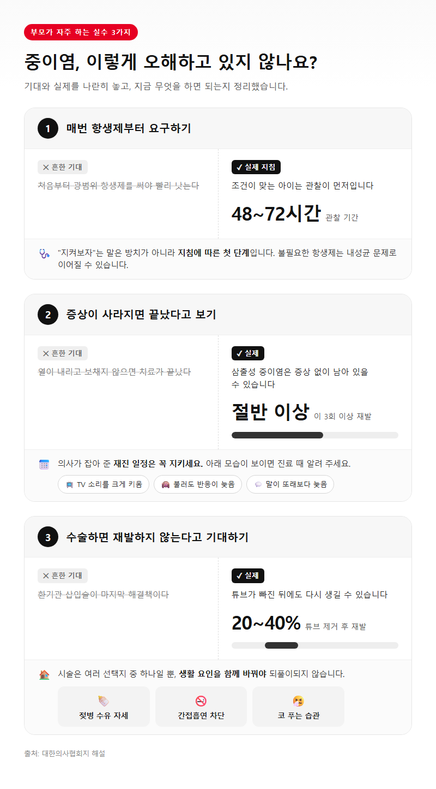Click heading '증상이 사라지면 끝났다고 보기'

pos(141,315)
